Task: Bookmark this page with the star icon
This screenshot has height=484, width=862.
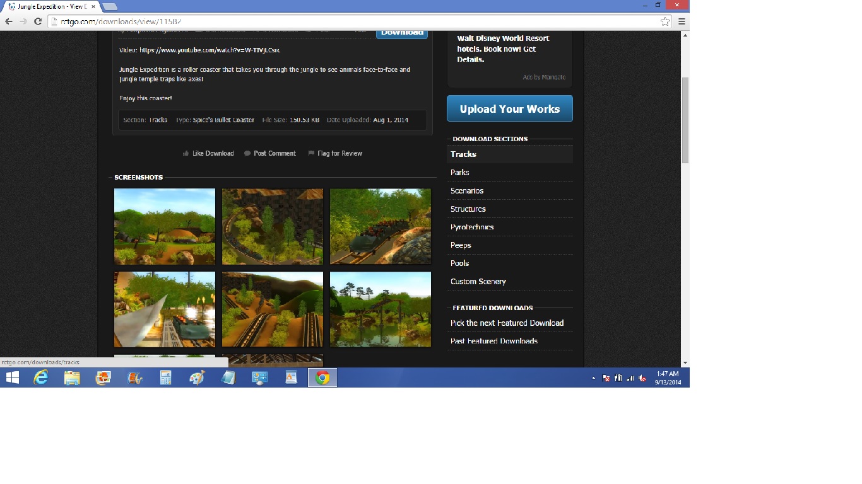Action: 665,21
